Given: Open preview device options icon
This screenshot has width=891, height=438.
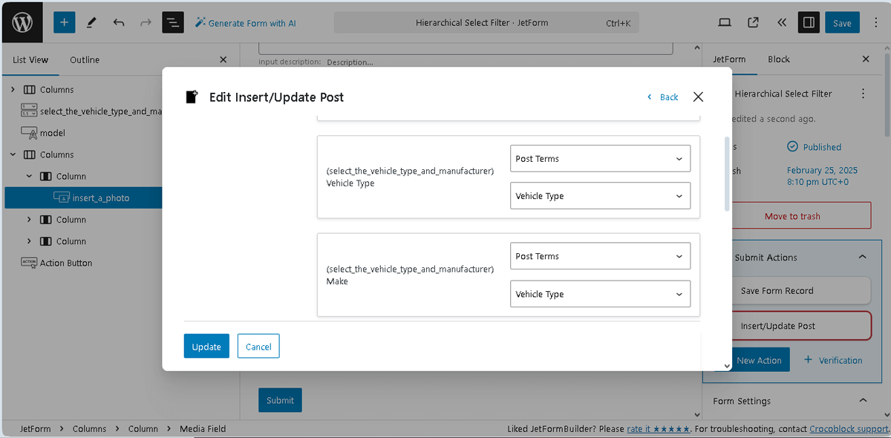Looking at the screenshot, I should click(725, 22).
